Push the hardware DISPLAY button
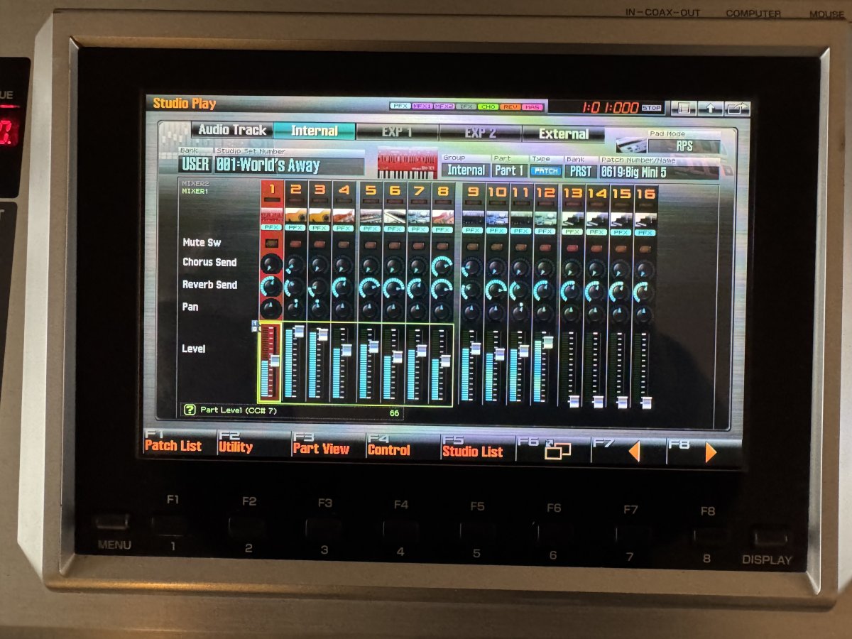The image size is (852, 639). click(x=771, y=536)
